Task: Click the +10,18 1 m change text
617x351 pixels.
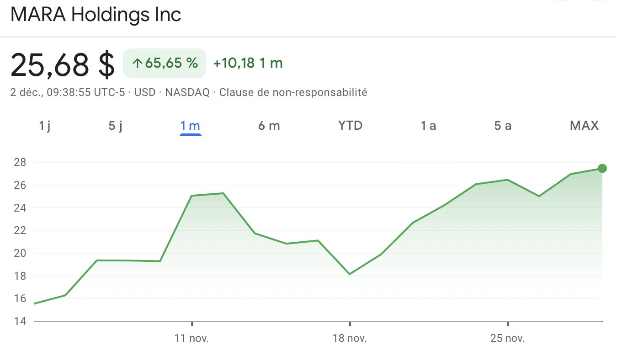Action: (x=248, y=63)
